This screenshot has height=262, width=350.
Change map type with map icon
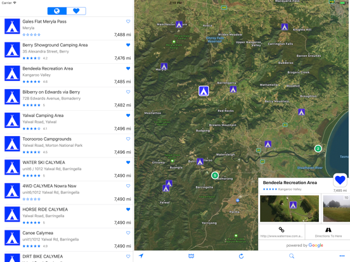point(191,256)
